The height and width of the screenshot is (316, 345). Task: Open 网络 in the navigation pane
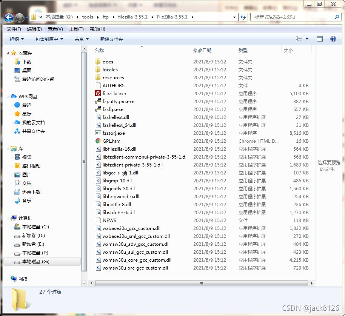[23, 279]
